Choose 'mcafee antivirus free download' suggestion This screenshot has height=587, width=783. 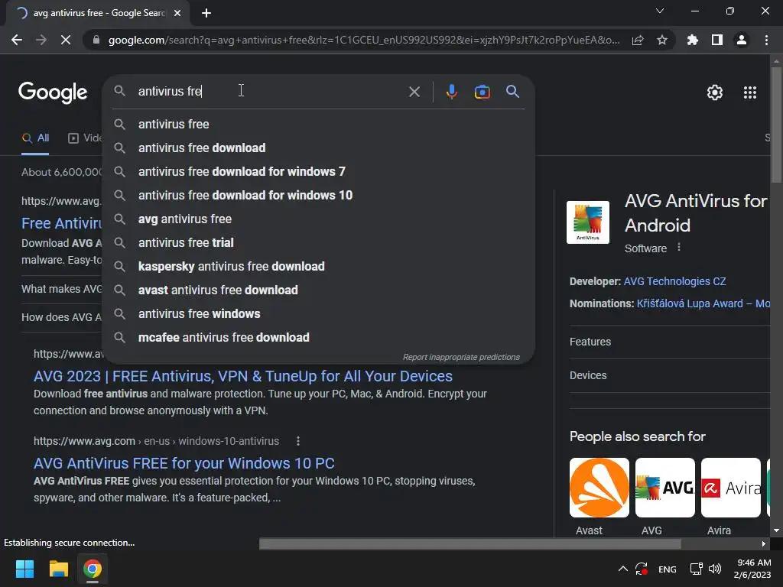coord(319,337)
